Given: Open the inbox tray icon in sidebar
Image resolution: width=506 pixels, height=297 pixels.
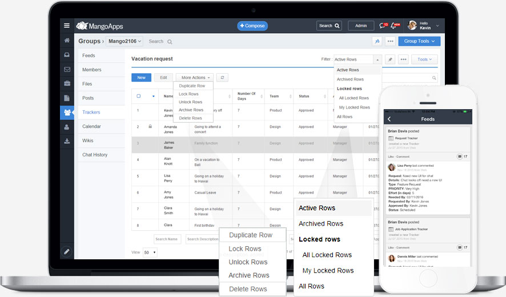Looking at the screenshot, I should pos(67,55).
